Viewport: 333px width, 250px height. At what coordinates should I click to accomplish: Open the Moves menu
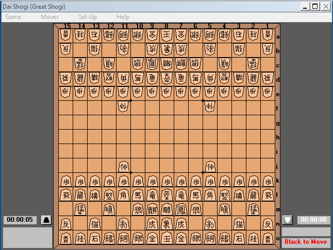click(x=49, y=17)
